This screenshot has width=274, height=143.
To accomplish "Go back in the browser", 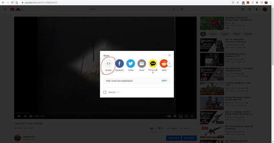I will pyautogui.click(x=3, y=3).
